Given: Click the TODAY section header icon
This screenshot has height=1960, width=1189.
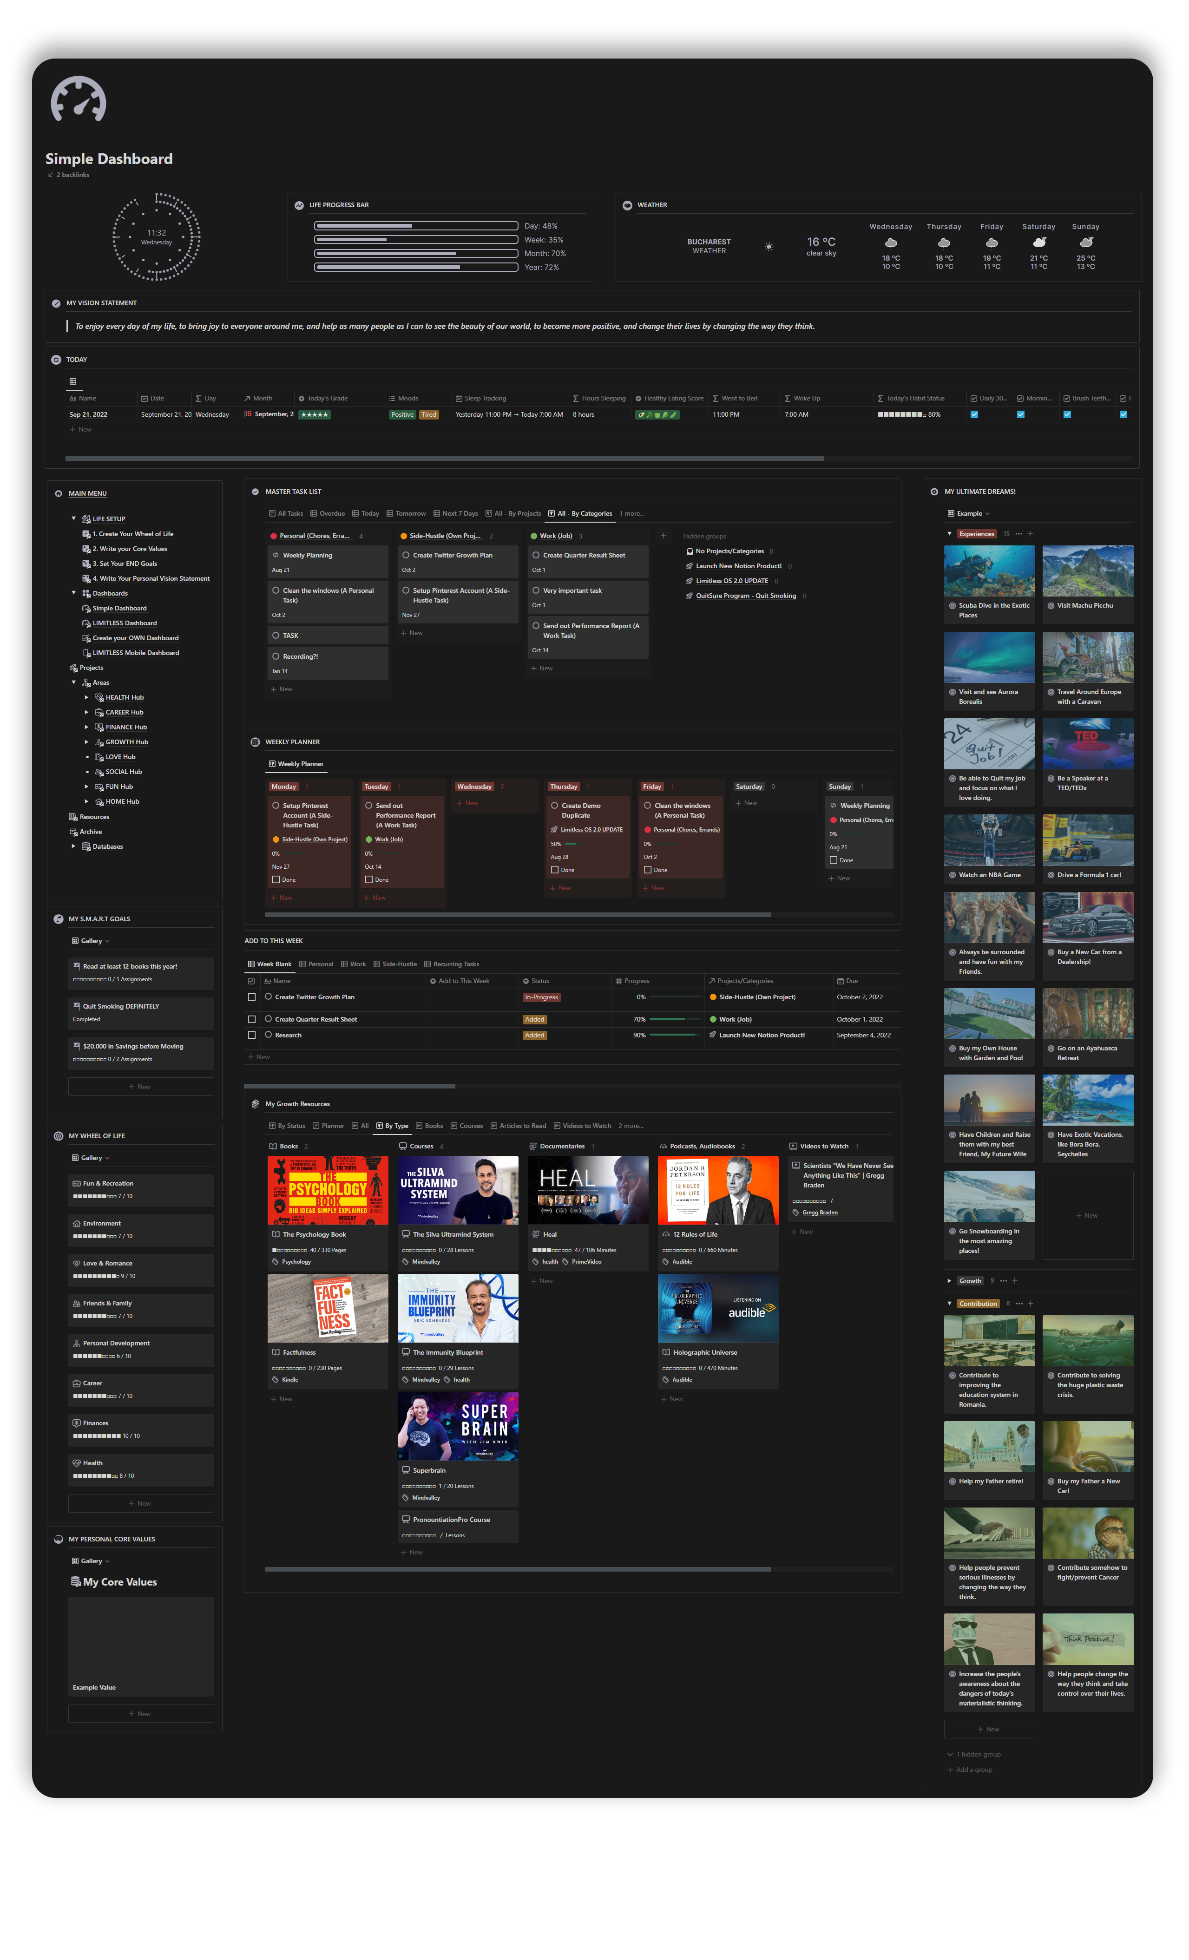Looking at the screenshot, I should (57, 360).
